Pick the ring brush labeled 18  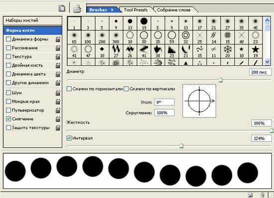pos(130,37)
